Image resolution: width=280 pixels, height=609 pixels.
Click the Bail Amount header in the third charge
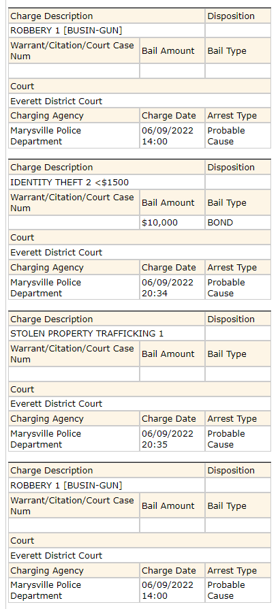point(168,354)
